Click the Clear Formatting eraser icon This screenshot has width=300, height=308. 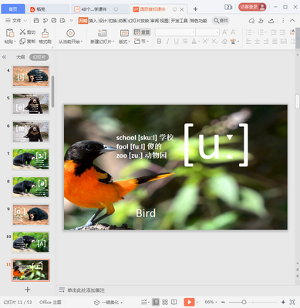pyautogui.click(x=224, y=41)
